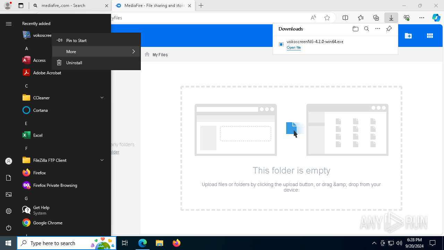Open Cortana from the app list
The width and height of the screenshot is (444, 250).
[64, 110]
